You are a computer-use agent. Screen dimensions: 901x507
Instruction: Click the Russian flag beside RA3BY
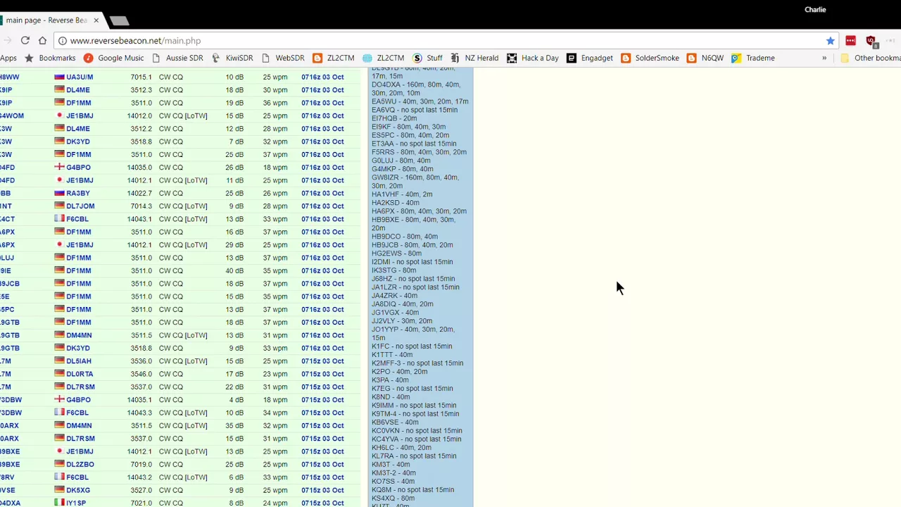pyautogui.click(x=59, y=193)
